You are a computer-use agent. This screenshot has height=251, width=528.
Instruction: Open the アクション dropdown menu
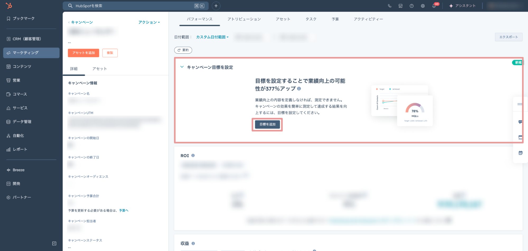149,22
